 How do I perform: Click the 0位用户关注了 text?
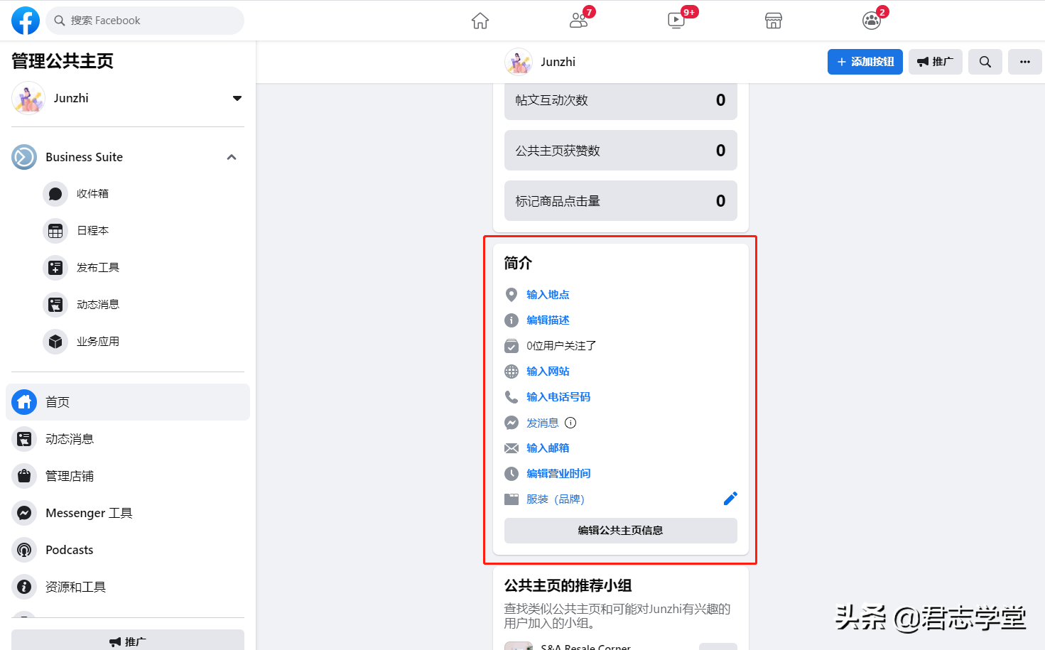561,346
